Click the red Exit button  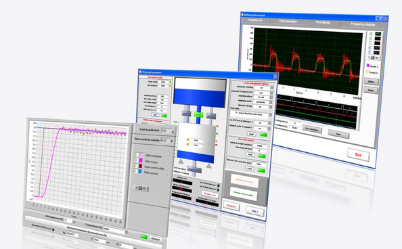(x=358, y=155)
